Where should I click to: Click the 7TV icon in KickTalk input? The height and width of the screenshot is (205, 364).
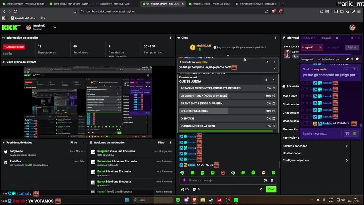(347, 134)
